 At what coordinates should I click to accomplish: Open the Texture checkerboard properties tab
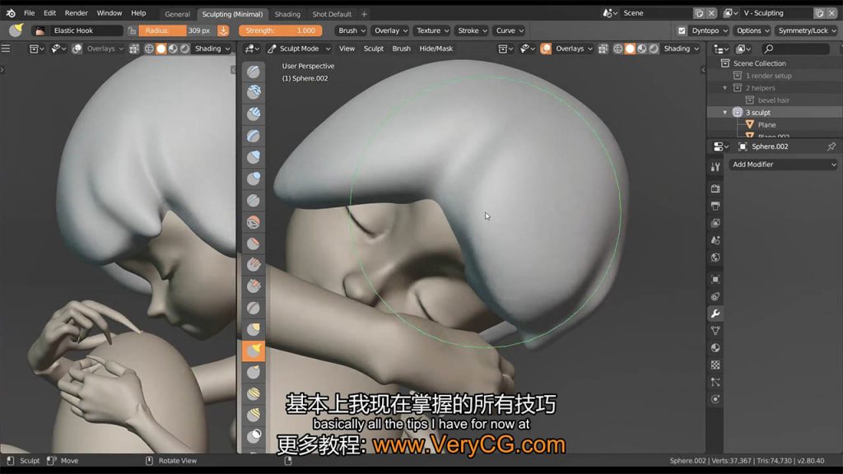tap(715, 365)
